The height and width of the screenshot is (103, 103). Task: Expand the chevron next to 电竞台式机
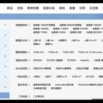click(29, 60)
